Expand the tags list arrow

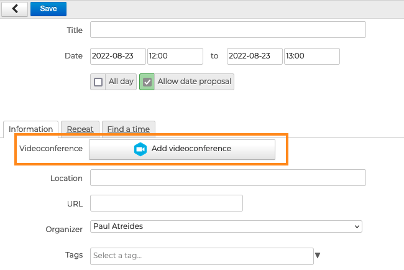[318, 255]
